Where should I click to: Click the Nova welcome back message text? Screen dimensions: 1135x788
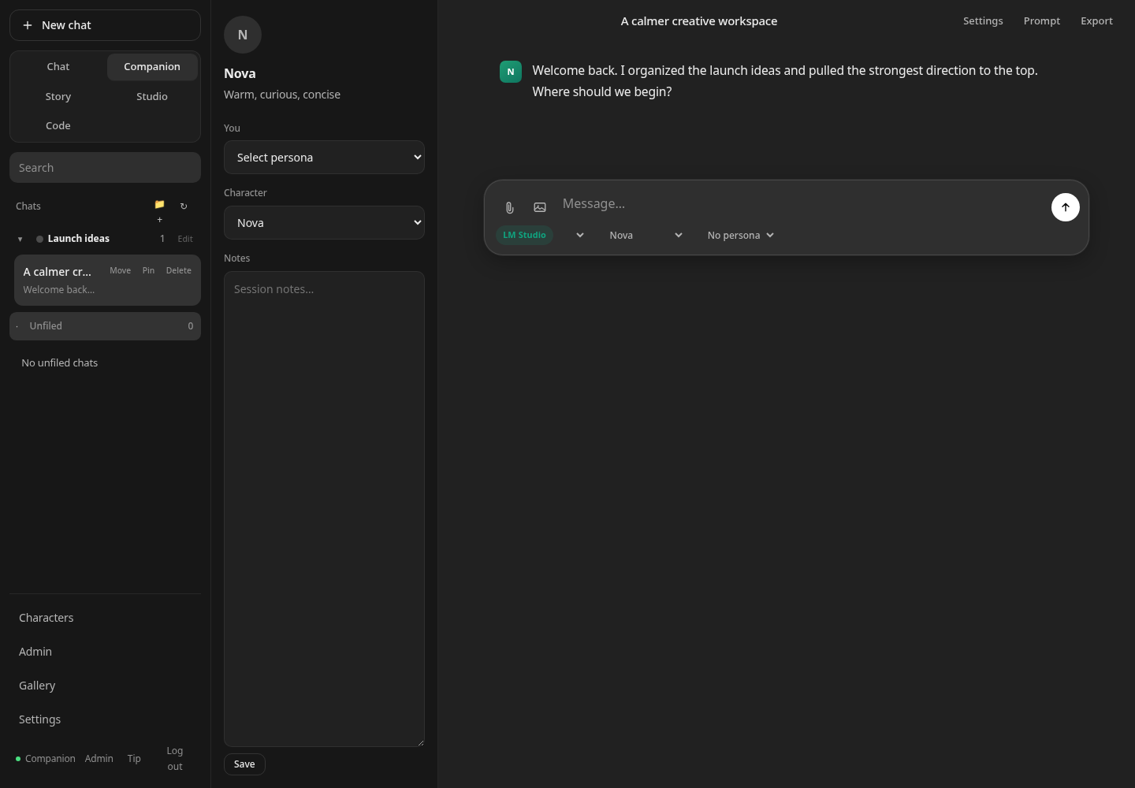click(785, 81)
